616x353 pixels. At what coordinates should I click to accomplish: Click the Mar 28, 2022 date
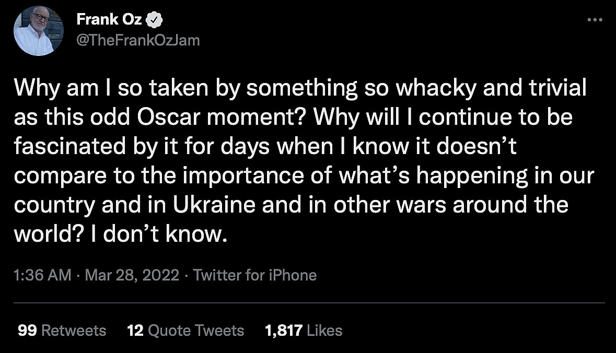click(x=132, y=275)
